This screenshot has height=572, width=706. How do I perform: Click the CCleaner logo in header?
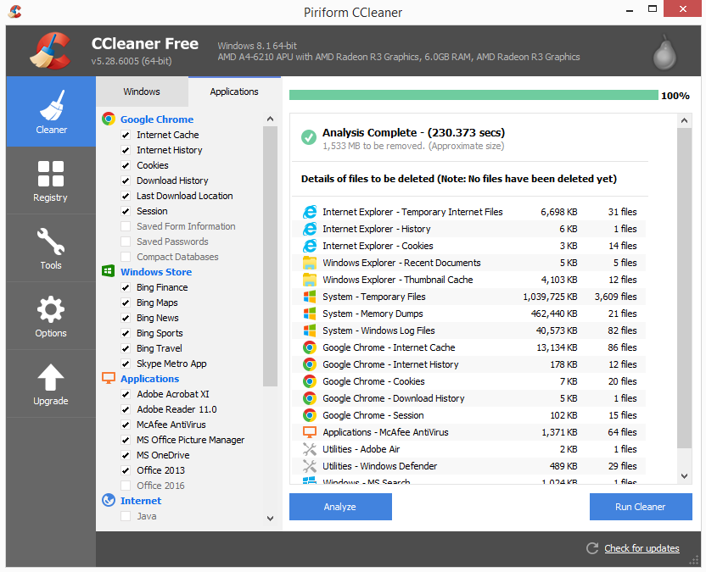(50, 50)
